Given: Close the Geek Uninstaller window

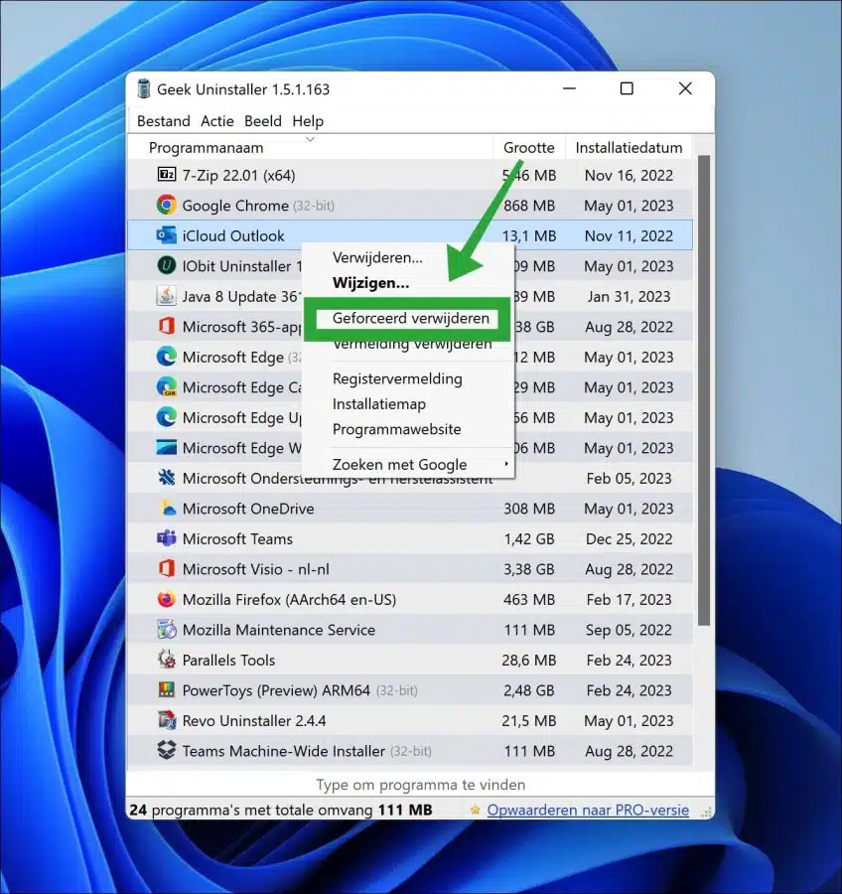Looking at the screenshot, I should [x=685, y=88].
